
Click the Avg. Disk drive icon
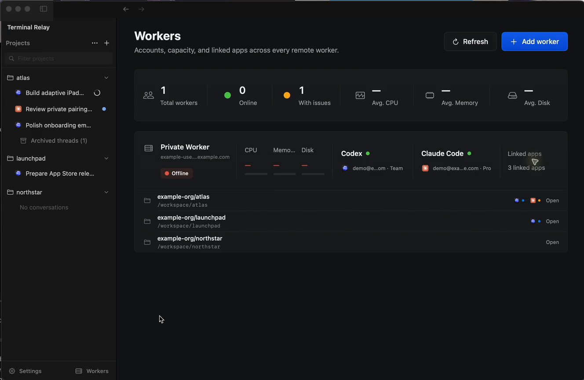(512, 95)
